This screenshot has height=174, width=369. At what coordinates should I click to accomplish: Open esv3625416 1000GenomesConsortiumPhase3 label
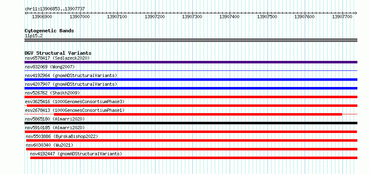pyautogui.click(x=75, y=101)
